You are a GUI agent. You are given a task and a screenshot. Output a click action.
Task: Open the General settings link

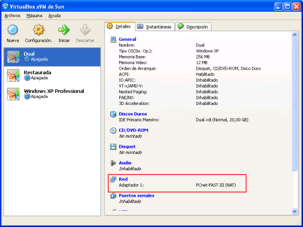(127, 39)
